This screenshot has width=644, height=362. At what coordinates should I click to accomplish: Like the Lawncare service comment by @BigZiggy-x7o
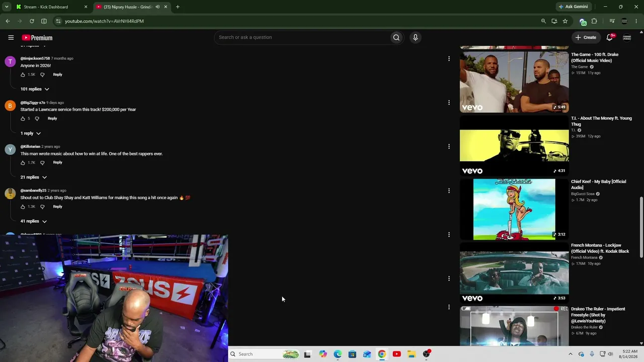click(x=23, y=119)
